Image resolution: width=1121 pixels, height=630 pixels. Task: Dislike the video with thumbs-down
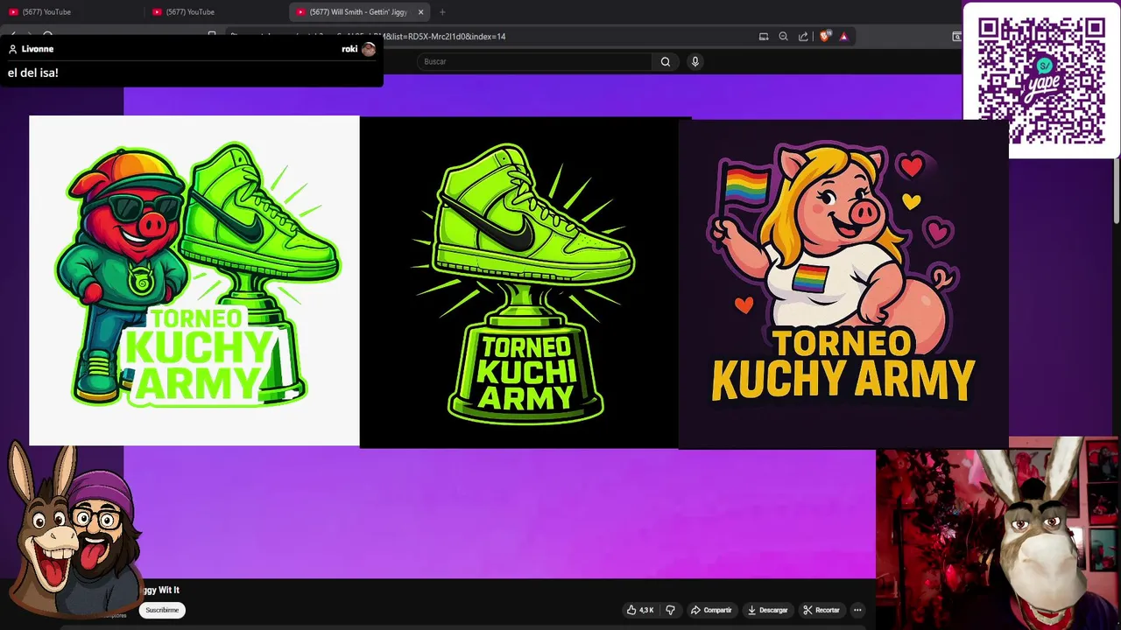[x=671, y=610]
